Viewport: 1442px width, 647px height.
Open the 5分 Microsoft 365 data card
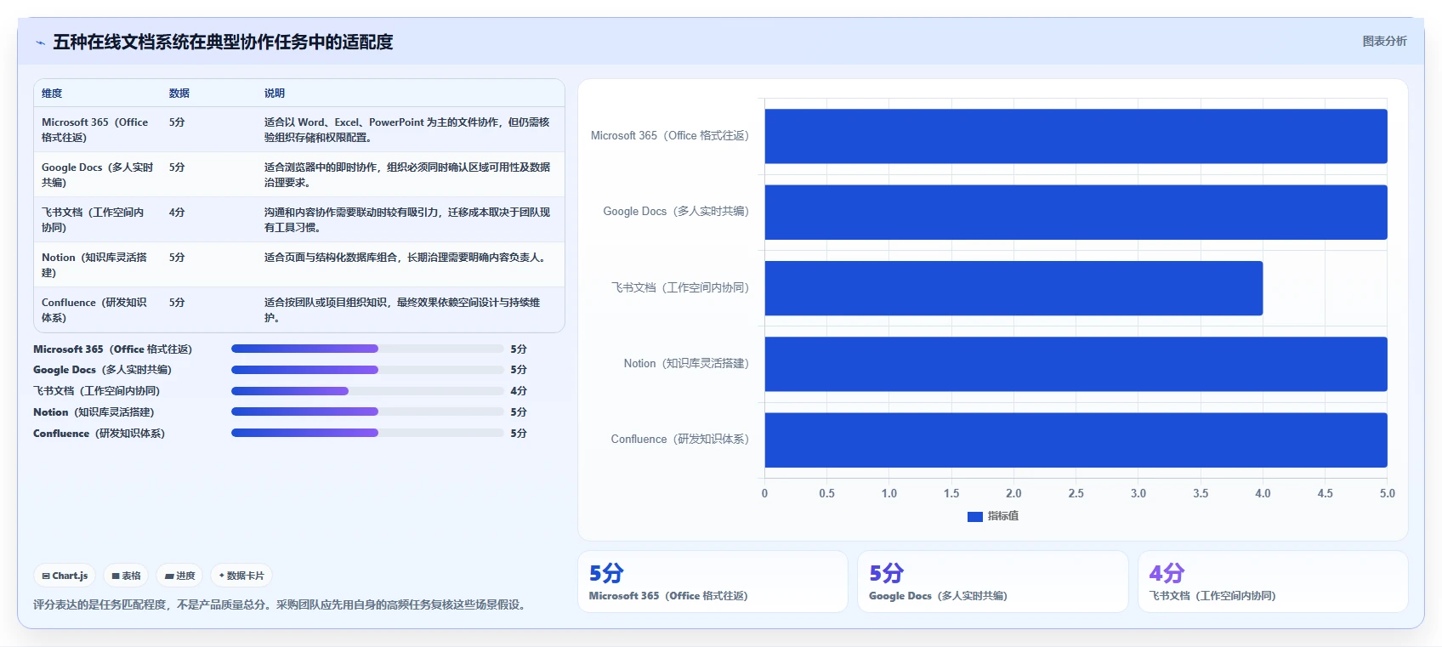712,582
